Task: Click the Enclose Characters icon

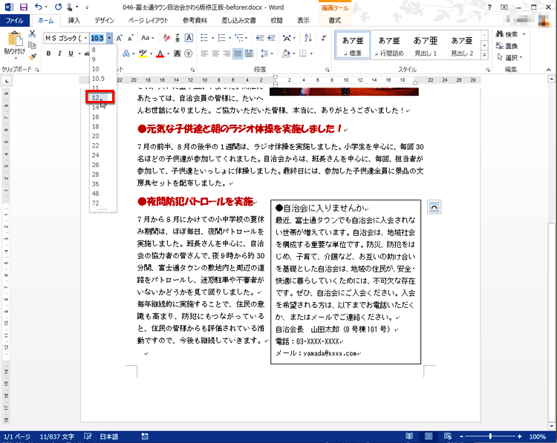Action: click(x=189, y=53)
